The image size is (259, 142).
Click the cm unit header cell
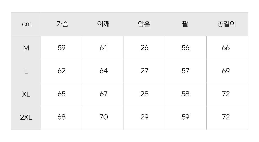click(x=27, y=24)
